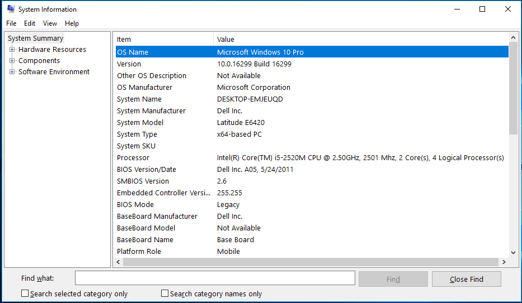Select the BIOS Mode row
Screen dimensions: 522x303
(x=312, y=204)
